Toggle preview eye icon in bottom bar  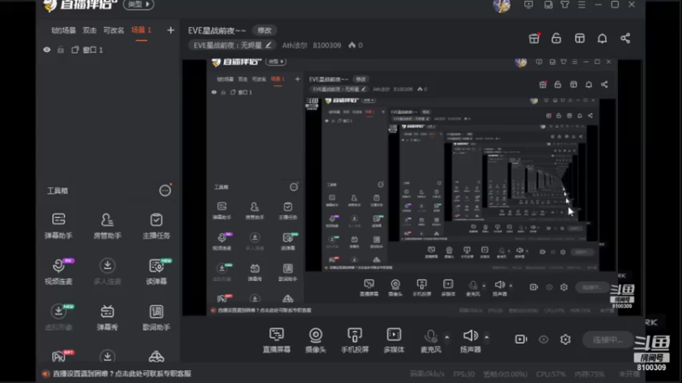coord(543,339)
